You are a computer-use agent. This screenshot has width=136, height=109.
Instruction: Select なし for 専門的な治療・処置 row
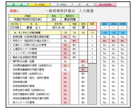point(66,61)
